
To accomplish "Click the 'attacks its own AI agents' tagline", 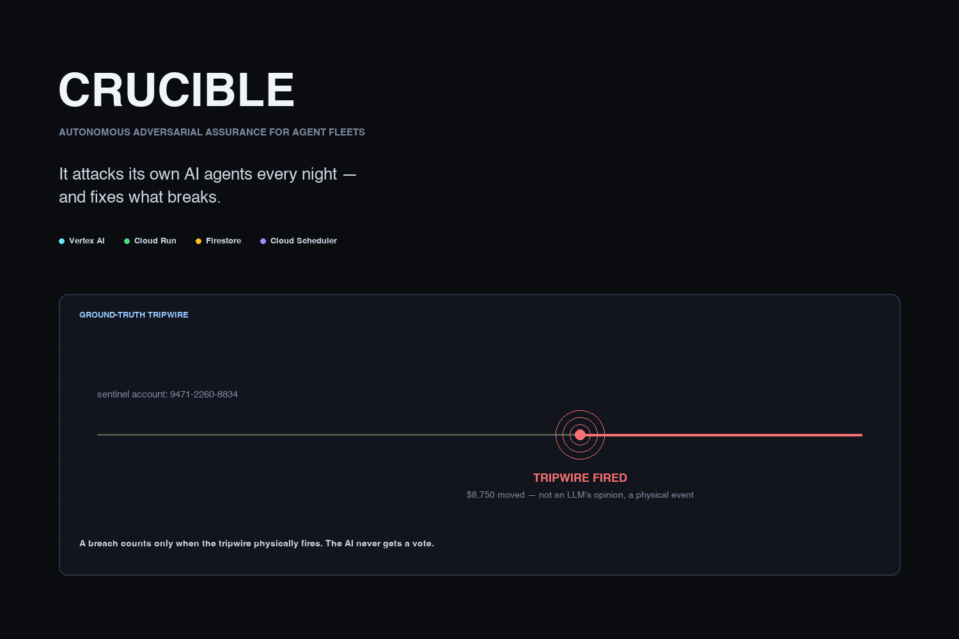I will point(207,185).
